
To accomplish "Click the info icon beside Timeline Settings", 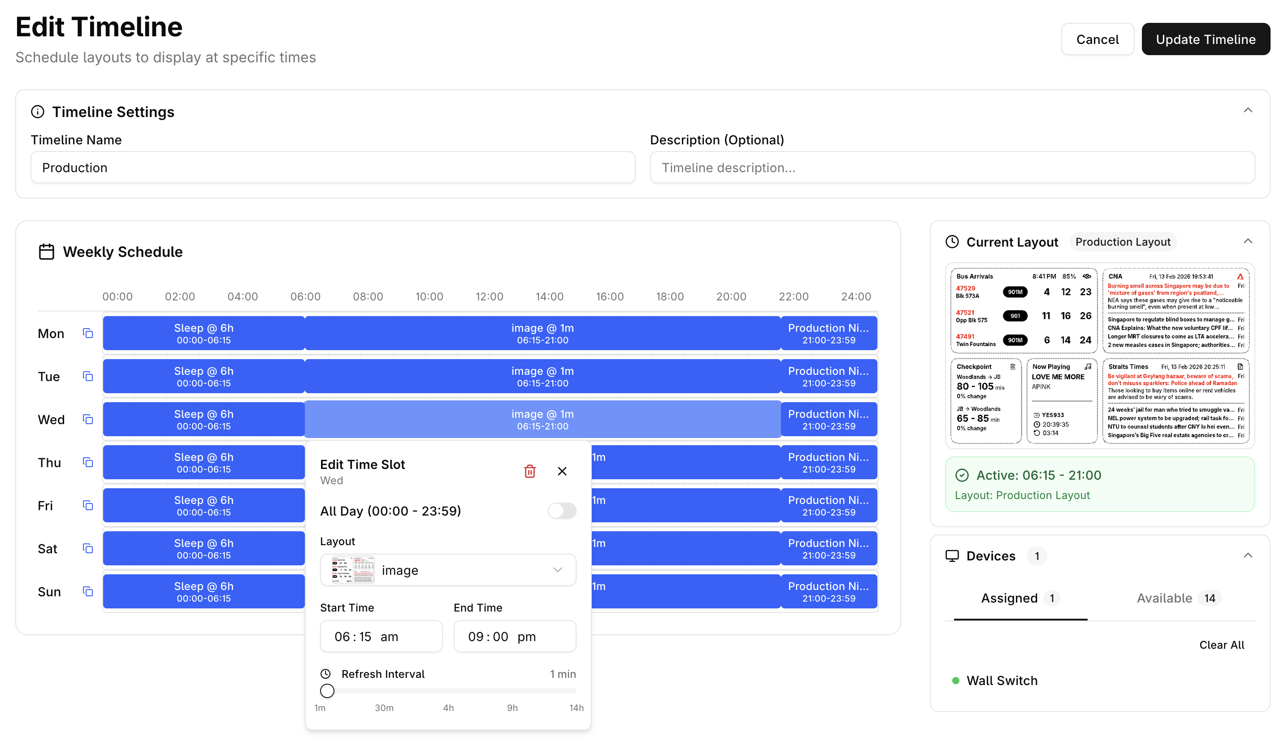I will click(x=38, y=112).
